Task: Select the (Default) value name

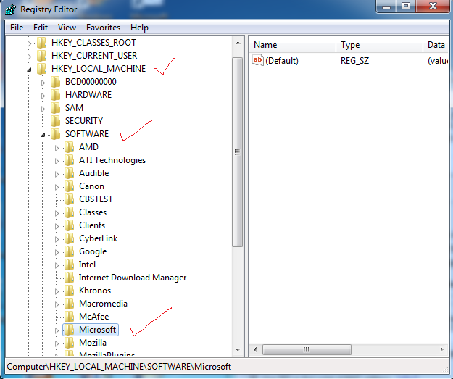Action: point(282,61)
